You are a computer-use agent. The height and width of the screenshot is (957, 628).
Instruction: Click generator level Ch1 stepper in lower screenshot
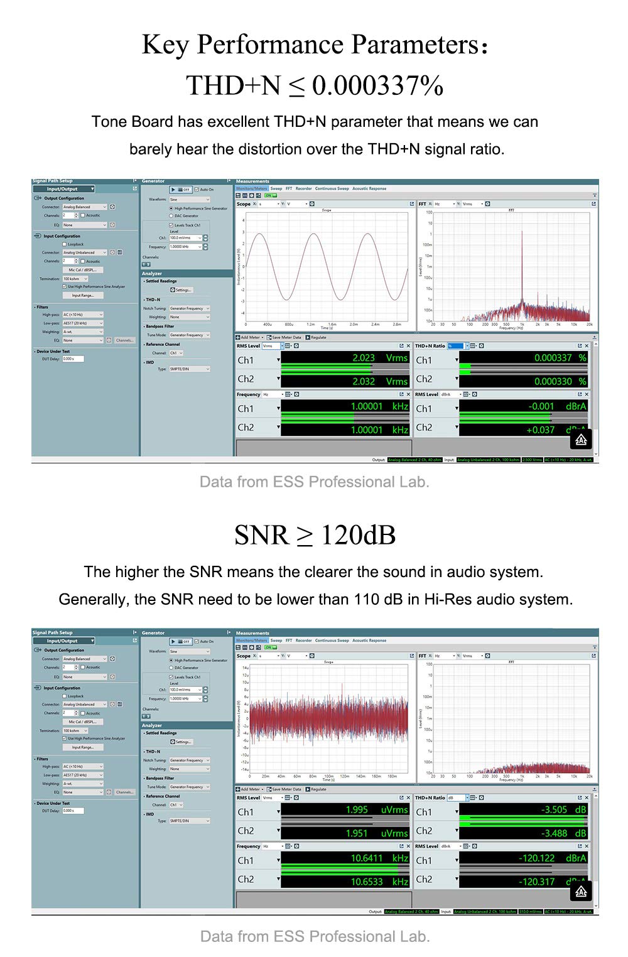point(205,689)
